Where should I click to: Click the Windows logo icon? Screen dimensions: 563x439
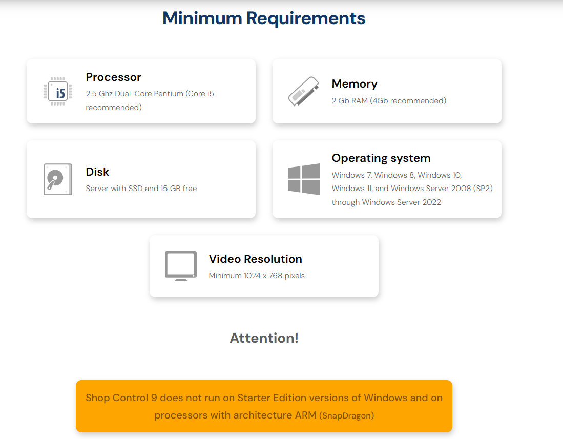pyautogui.click(x=304, y=179)
